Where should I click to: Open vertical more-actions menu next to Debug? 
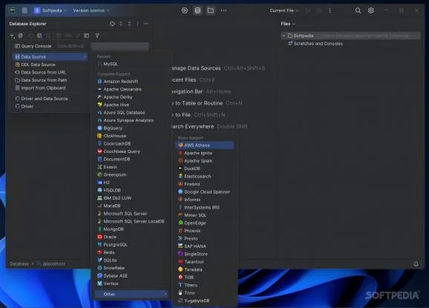pos(330,10)
